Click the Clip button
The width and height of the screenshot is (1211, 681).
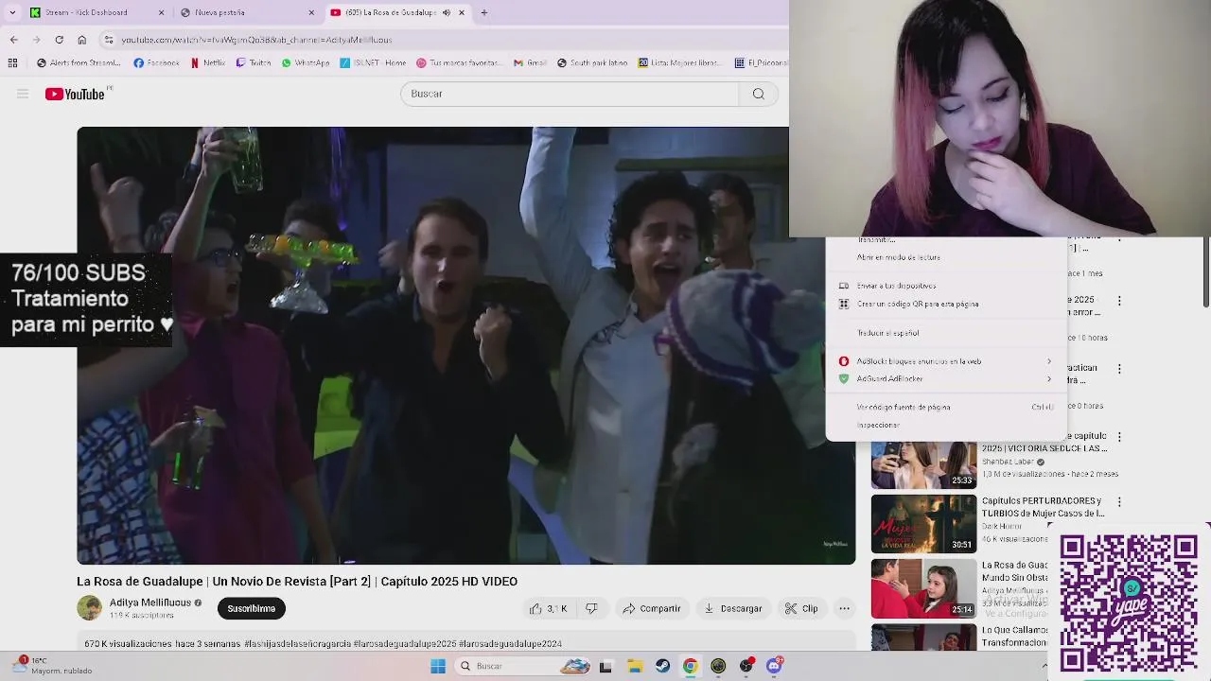tap(801, 608)
